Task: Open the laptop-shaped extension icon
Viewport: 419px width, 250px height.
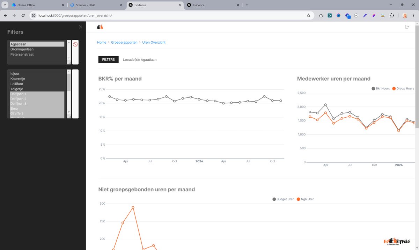Action: pos(383,15)
